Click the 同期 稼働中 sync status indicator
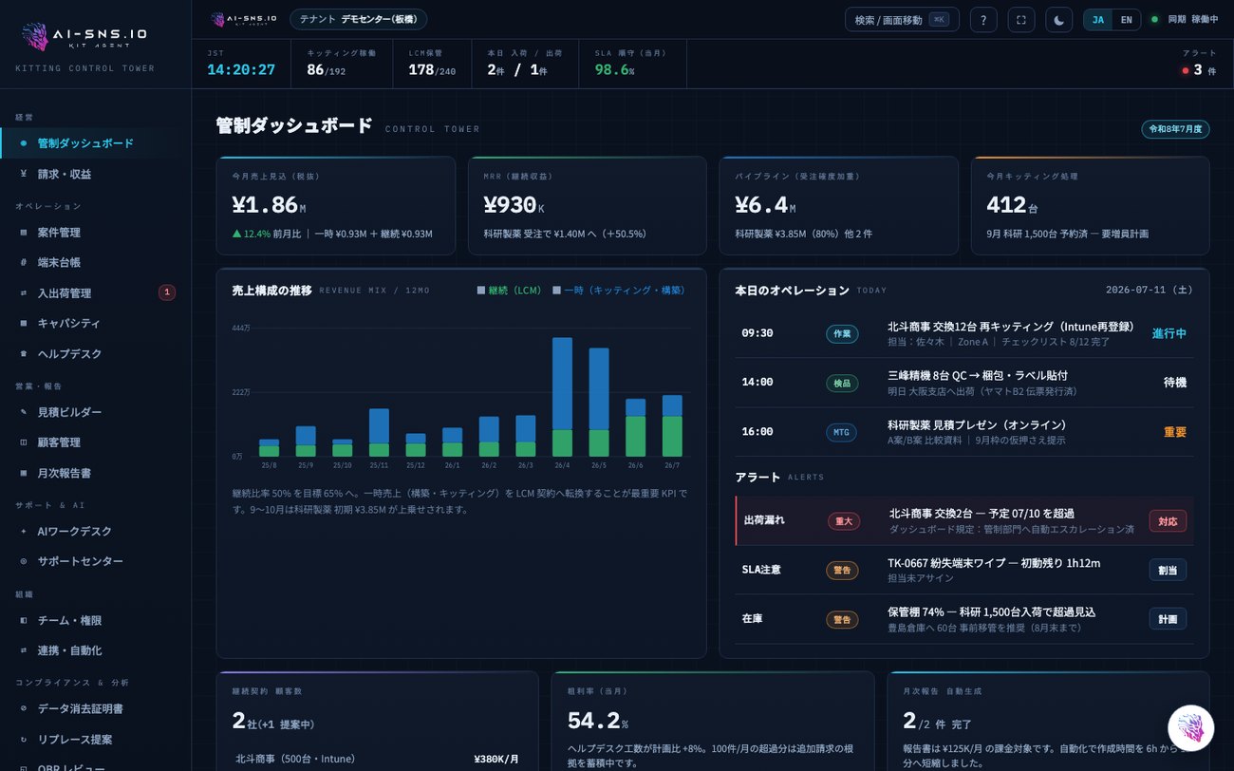Image resolution: width=1234 pixels, height=771 pixels. tap(1185, 19)
